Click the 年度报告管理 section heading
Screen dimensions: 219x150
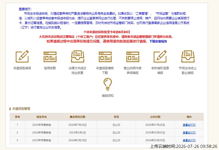pyautogui.click(x=21, y=109)
